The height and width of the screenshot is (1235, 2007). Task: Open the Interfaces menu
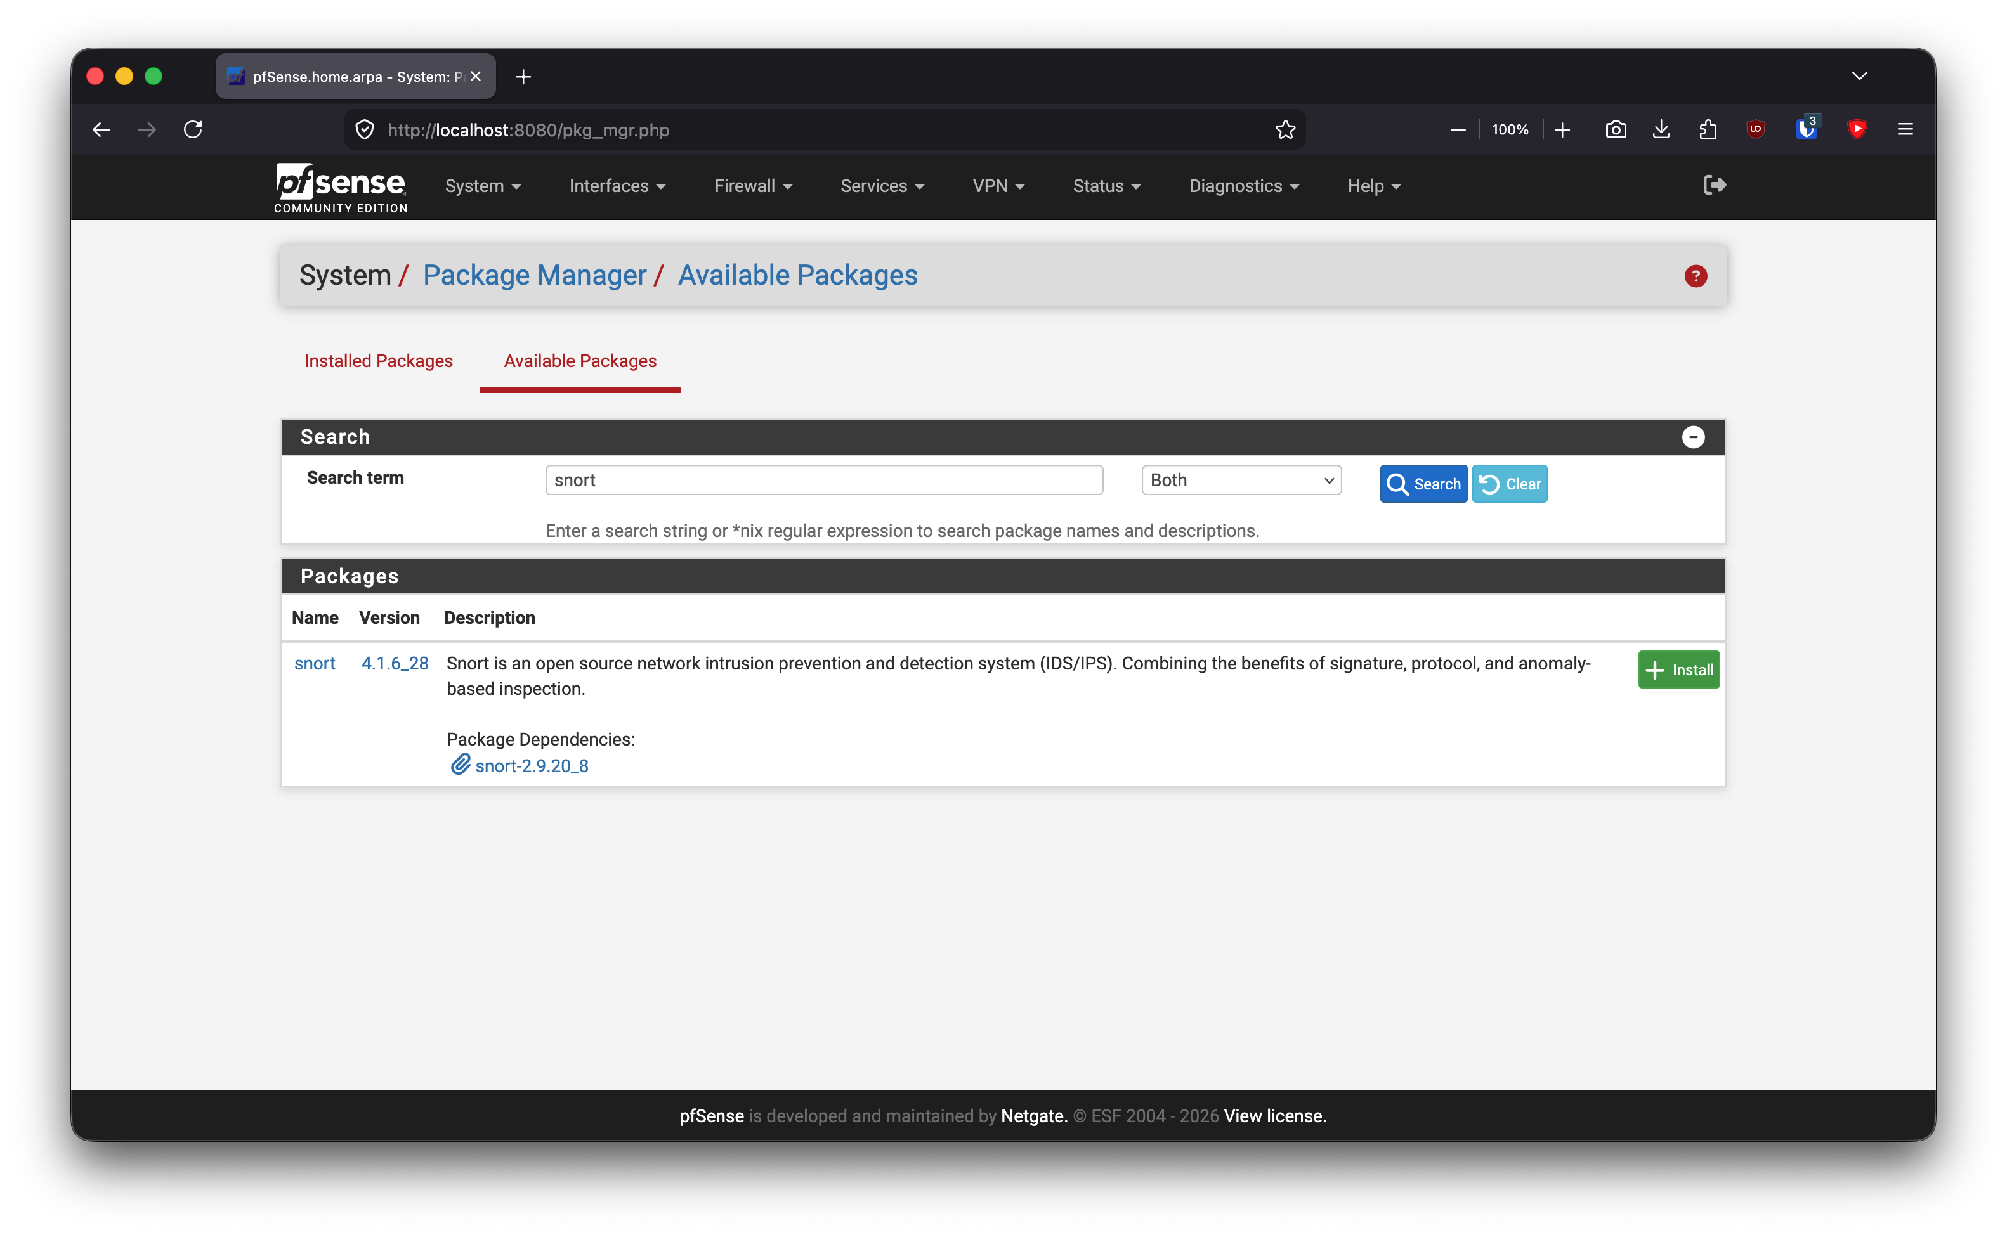pos(617,186)
